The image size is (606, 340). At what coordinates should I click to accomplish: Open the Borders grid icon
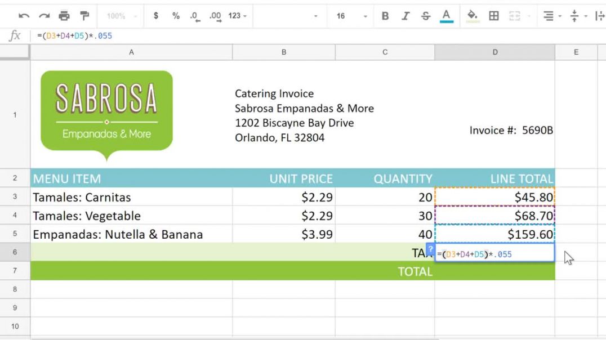[493, 16]
